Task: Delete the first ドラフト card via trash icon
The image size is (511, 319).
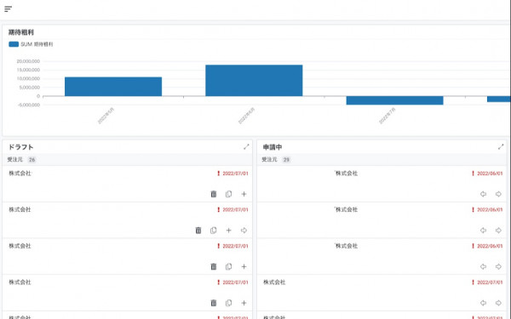Action: point(214,194)
